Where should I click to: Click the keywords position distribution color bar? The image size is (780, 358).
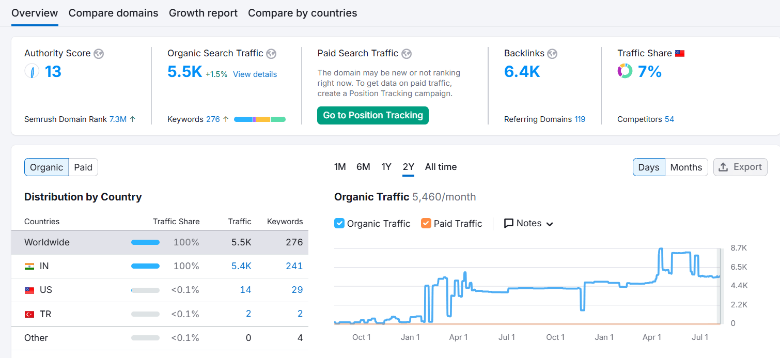pyautogui.click(x=260, y=119)
